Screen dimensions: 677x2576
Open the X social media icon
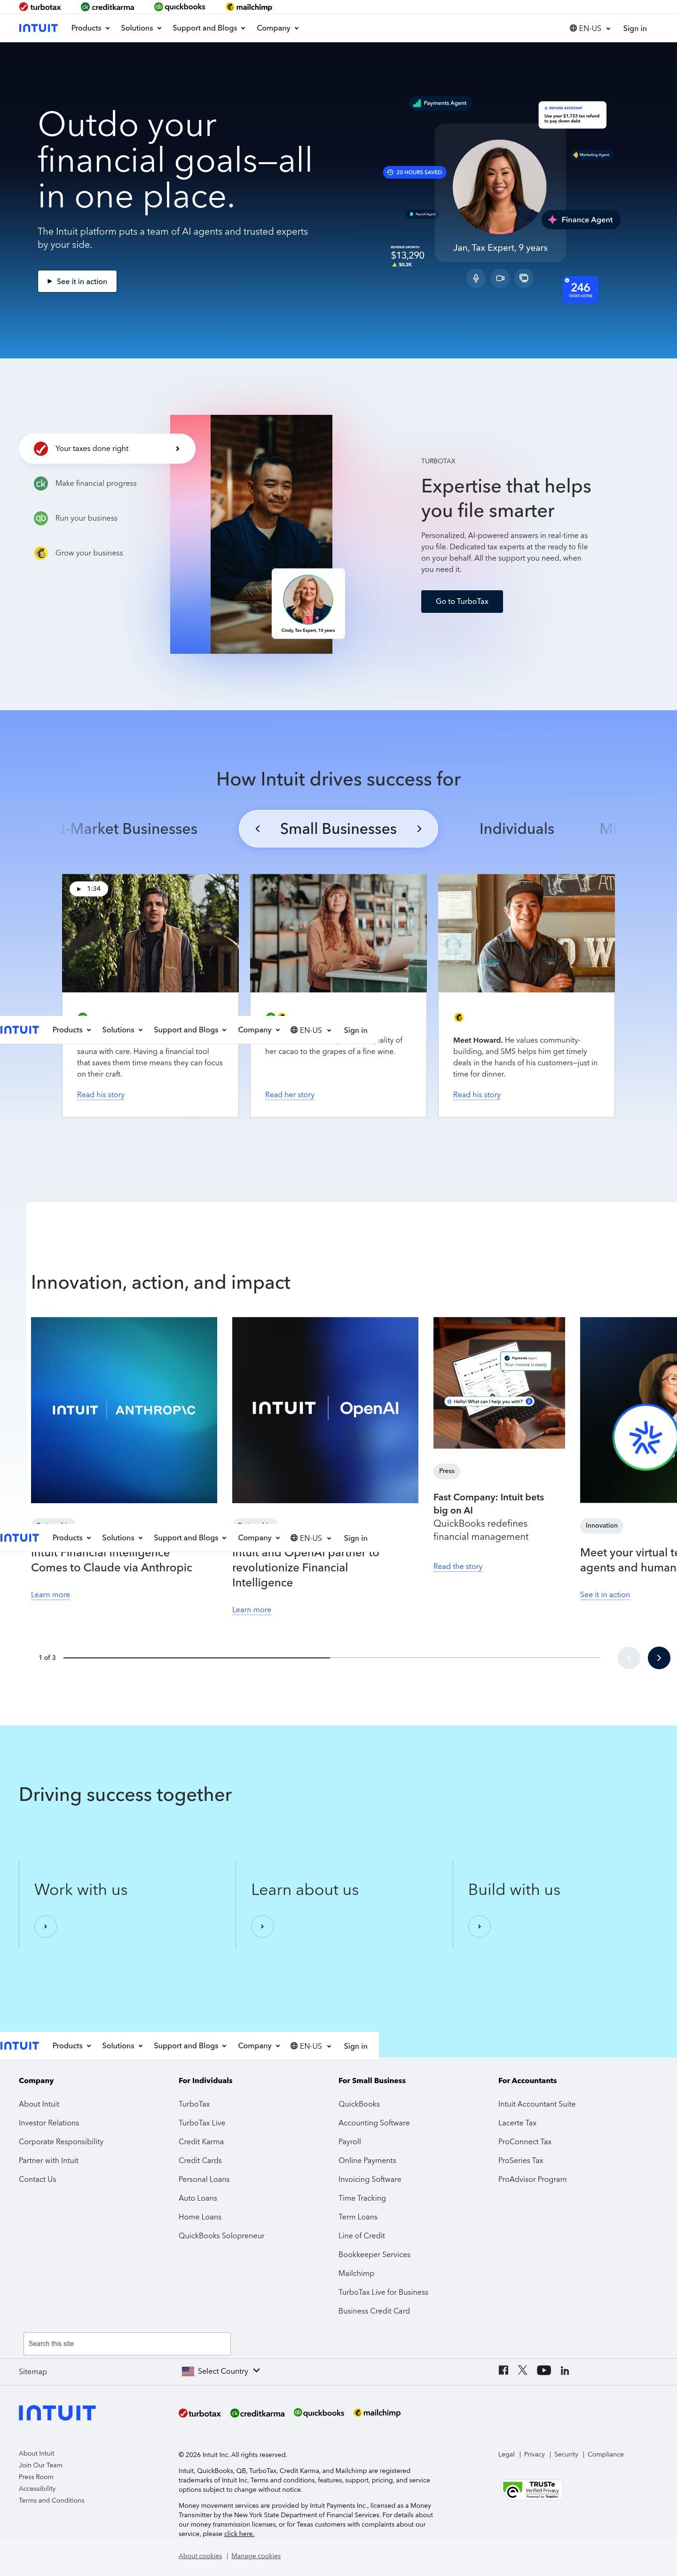pyautogui.click(x=522, y=2370)
